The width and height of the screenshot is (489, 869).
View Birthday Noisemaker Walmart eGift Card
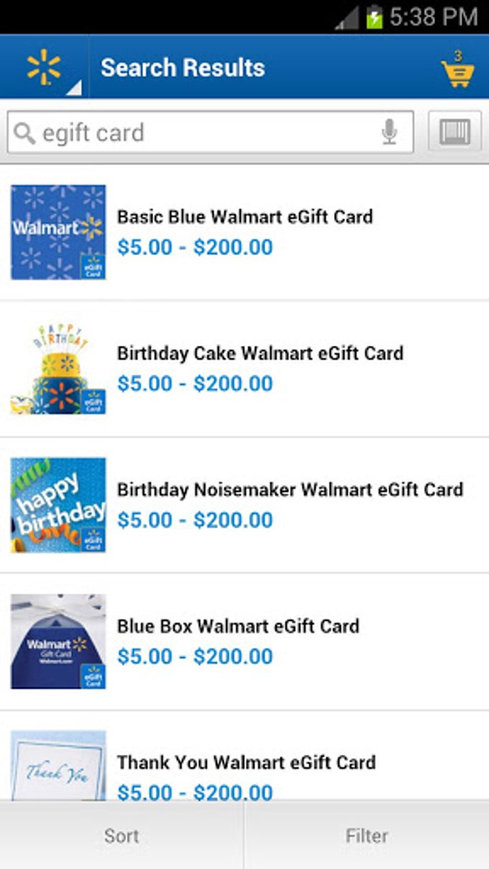click(290, 489)
